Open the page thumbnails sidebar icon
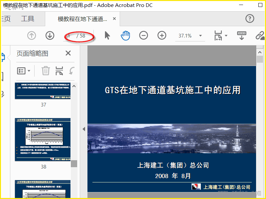Image resolution: width=266 pixels, height=199 pixels. (x=3, y=57)
